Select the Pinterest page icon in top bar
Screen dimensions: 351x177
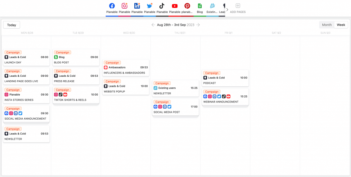coord(187,6)
